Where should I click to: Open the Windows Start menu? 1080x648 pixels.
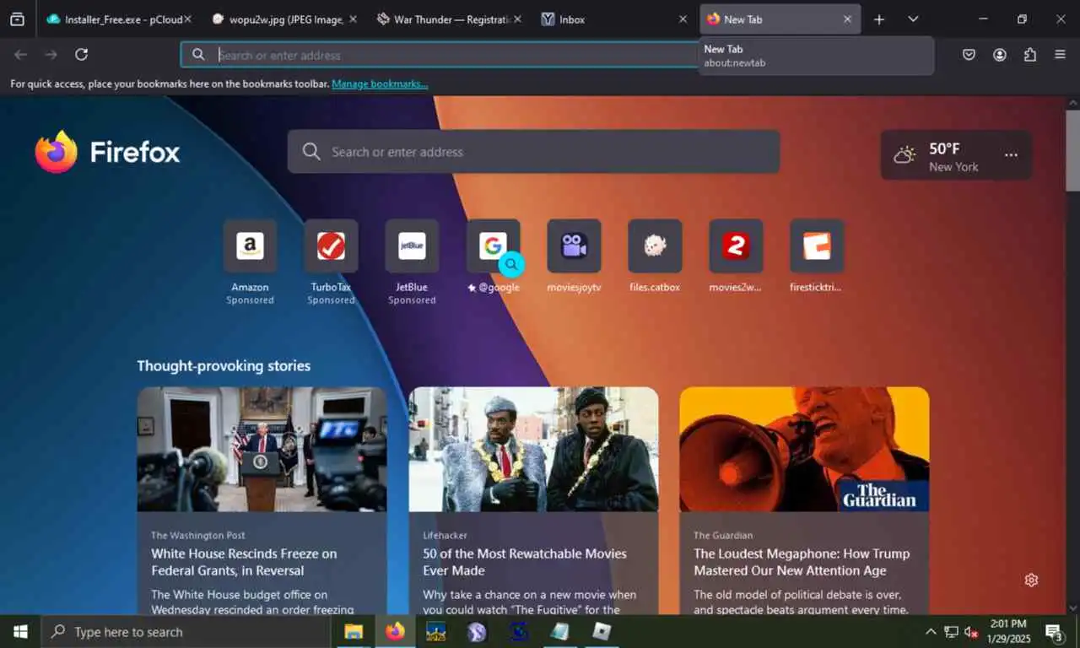click(x=20, y=631)
